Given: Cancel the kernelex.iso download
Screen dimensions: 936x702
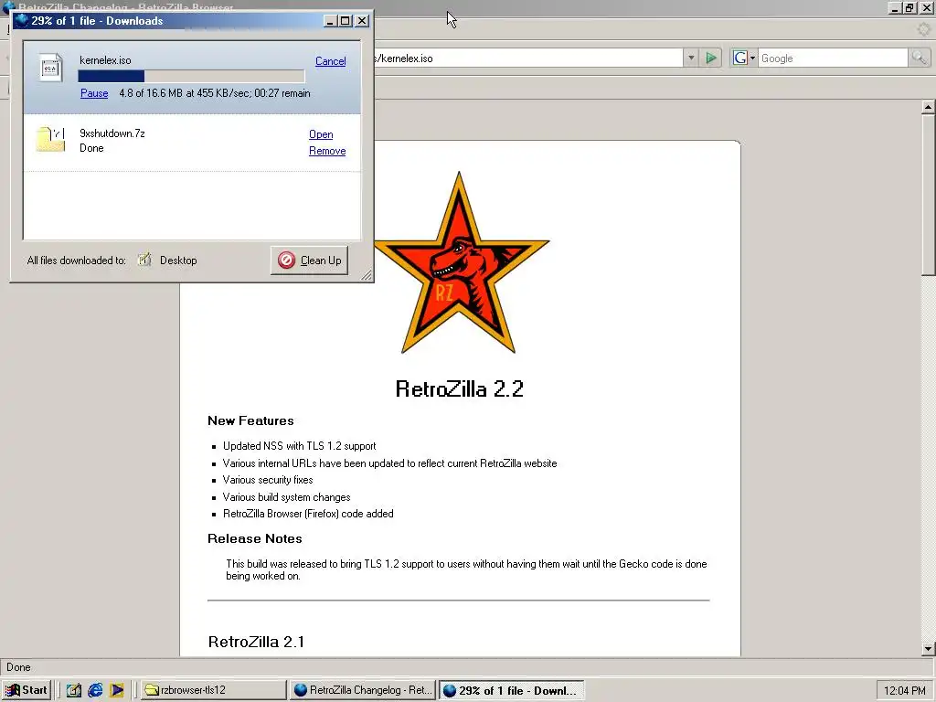Looking at the screenshot, I should pos(330,61).
